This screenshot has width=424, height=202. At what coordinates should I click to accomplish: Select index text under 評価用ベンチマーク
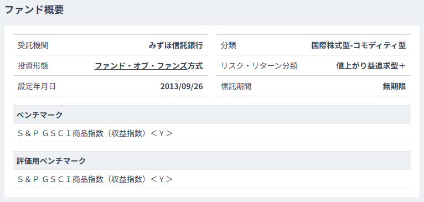click(x=95, y=179)
